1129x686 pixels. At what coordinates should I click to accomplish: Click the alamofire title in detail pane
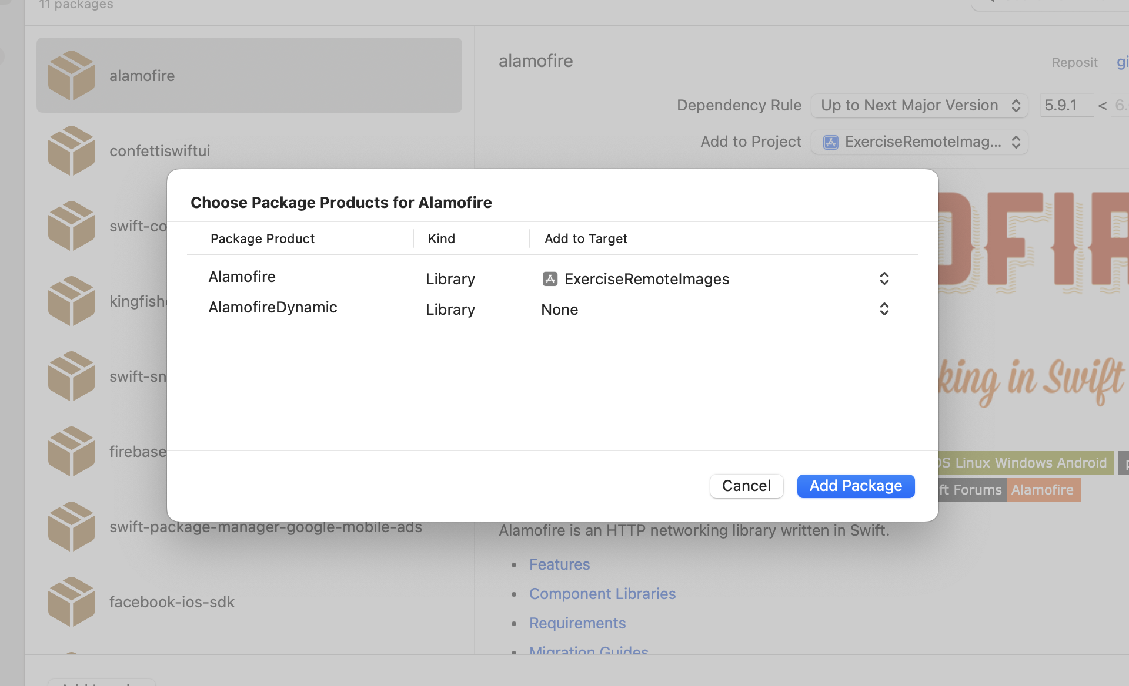(x=536, y=61)
